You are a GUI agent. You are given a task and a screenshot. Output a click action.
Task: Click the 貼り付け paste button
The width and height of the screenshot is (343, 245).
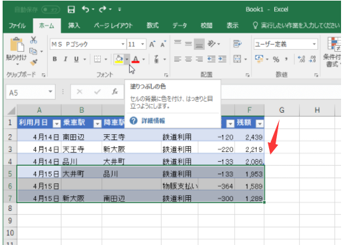click(x=16, y=52)
